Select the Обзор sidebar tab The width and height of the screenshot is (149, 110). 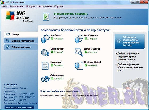[21, 34]
